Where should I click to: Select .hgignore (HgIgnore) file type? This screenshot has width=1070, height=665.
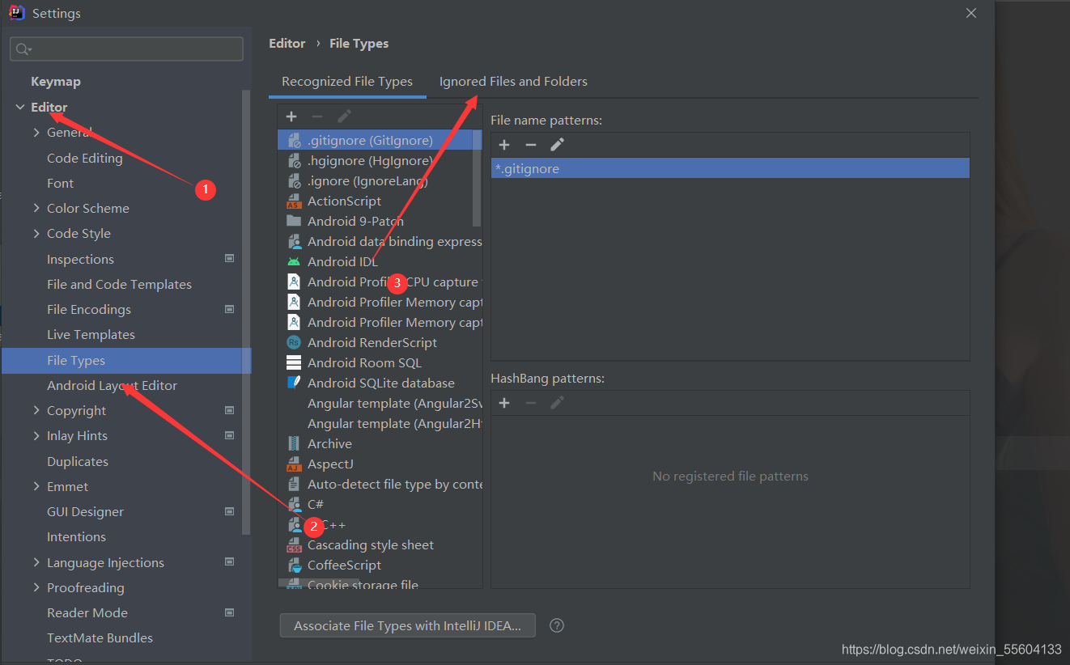click(380, 161)
